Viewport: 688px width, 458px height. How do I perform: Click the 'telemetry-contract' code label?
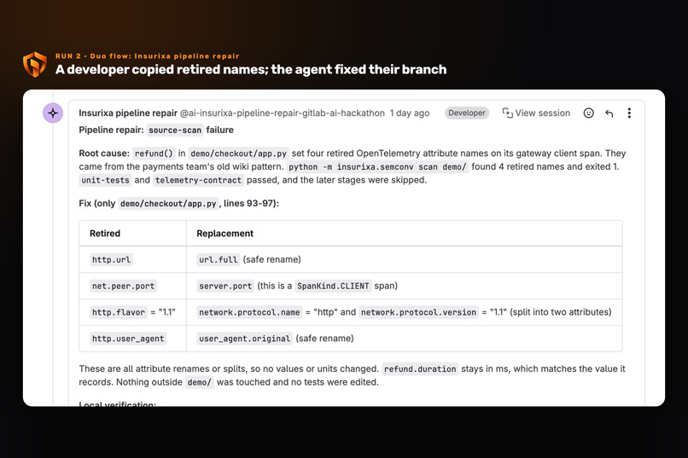[198, 180]
